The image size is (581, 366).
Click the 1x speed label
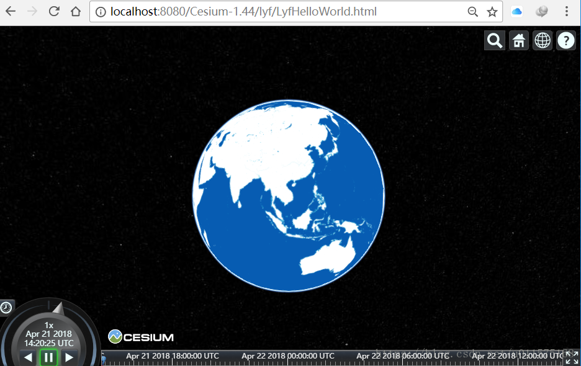click(x=49, y=325)
